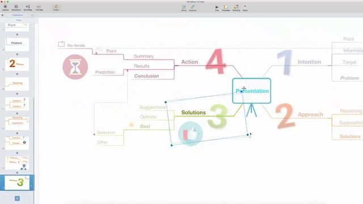
Task: Select the 'Target' sub-branch
Action: click(x=349, y=62)
